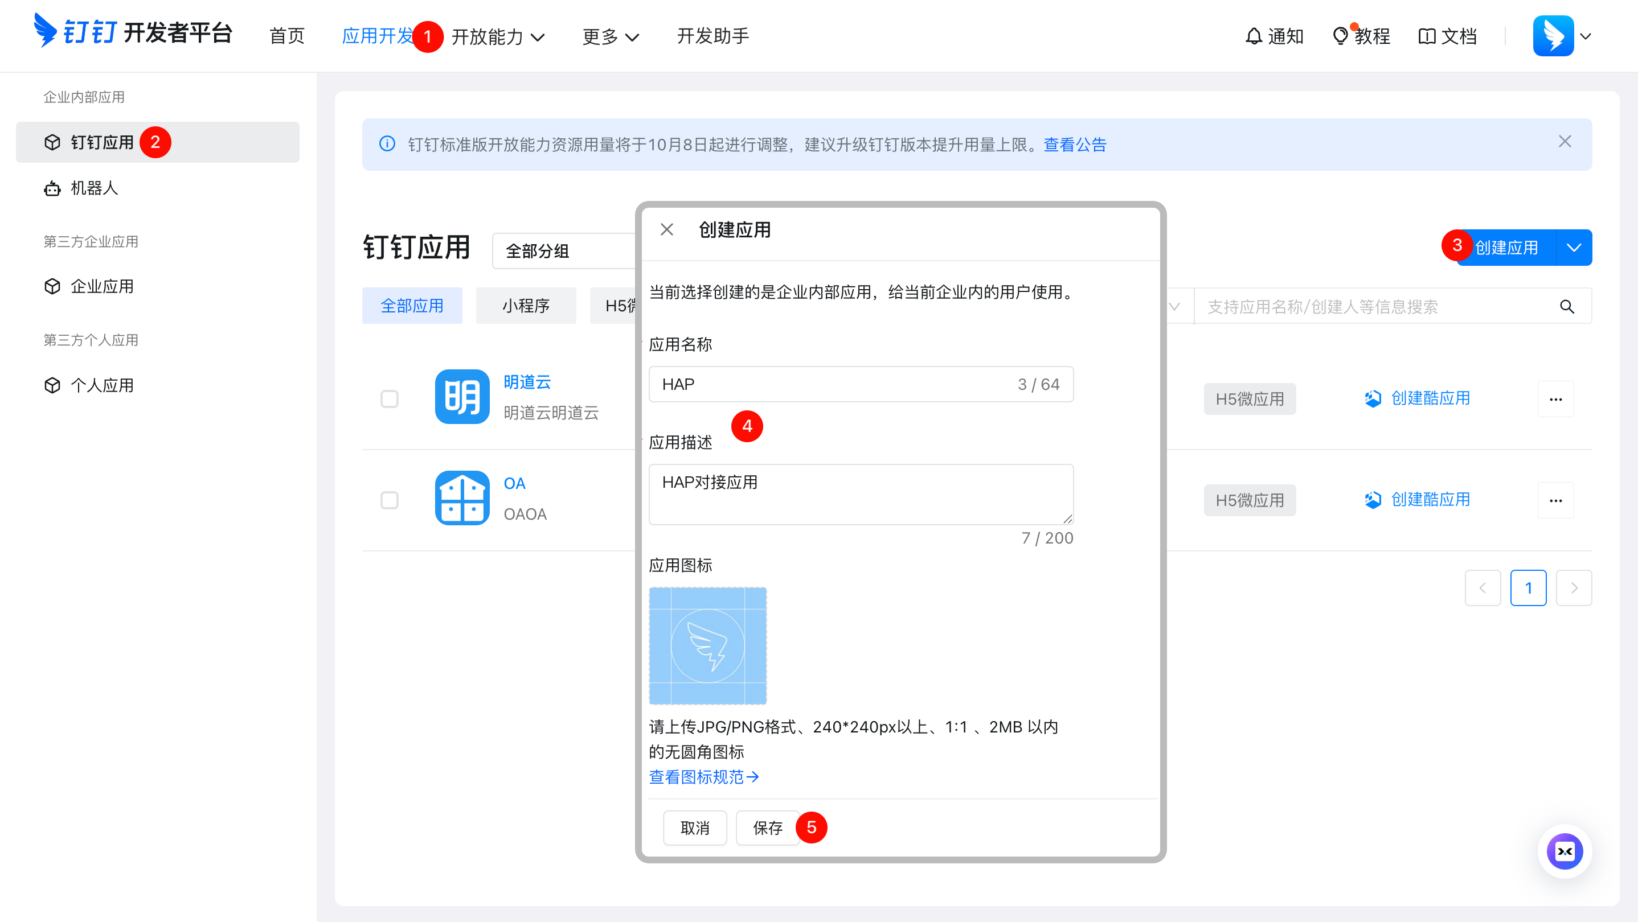Open the 查看图标规范 link

click(703, 777)
